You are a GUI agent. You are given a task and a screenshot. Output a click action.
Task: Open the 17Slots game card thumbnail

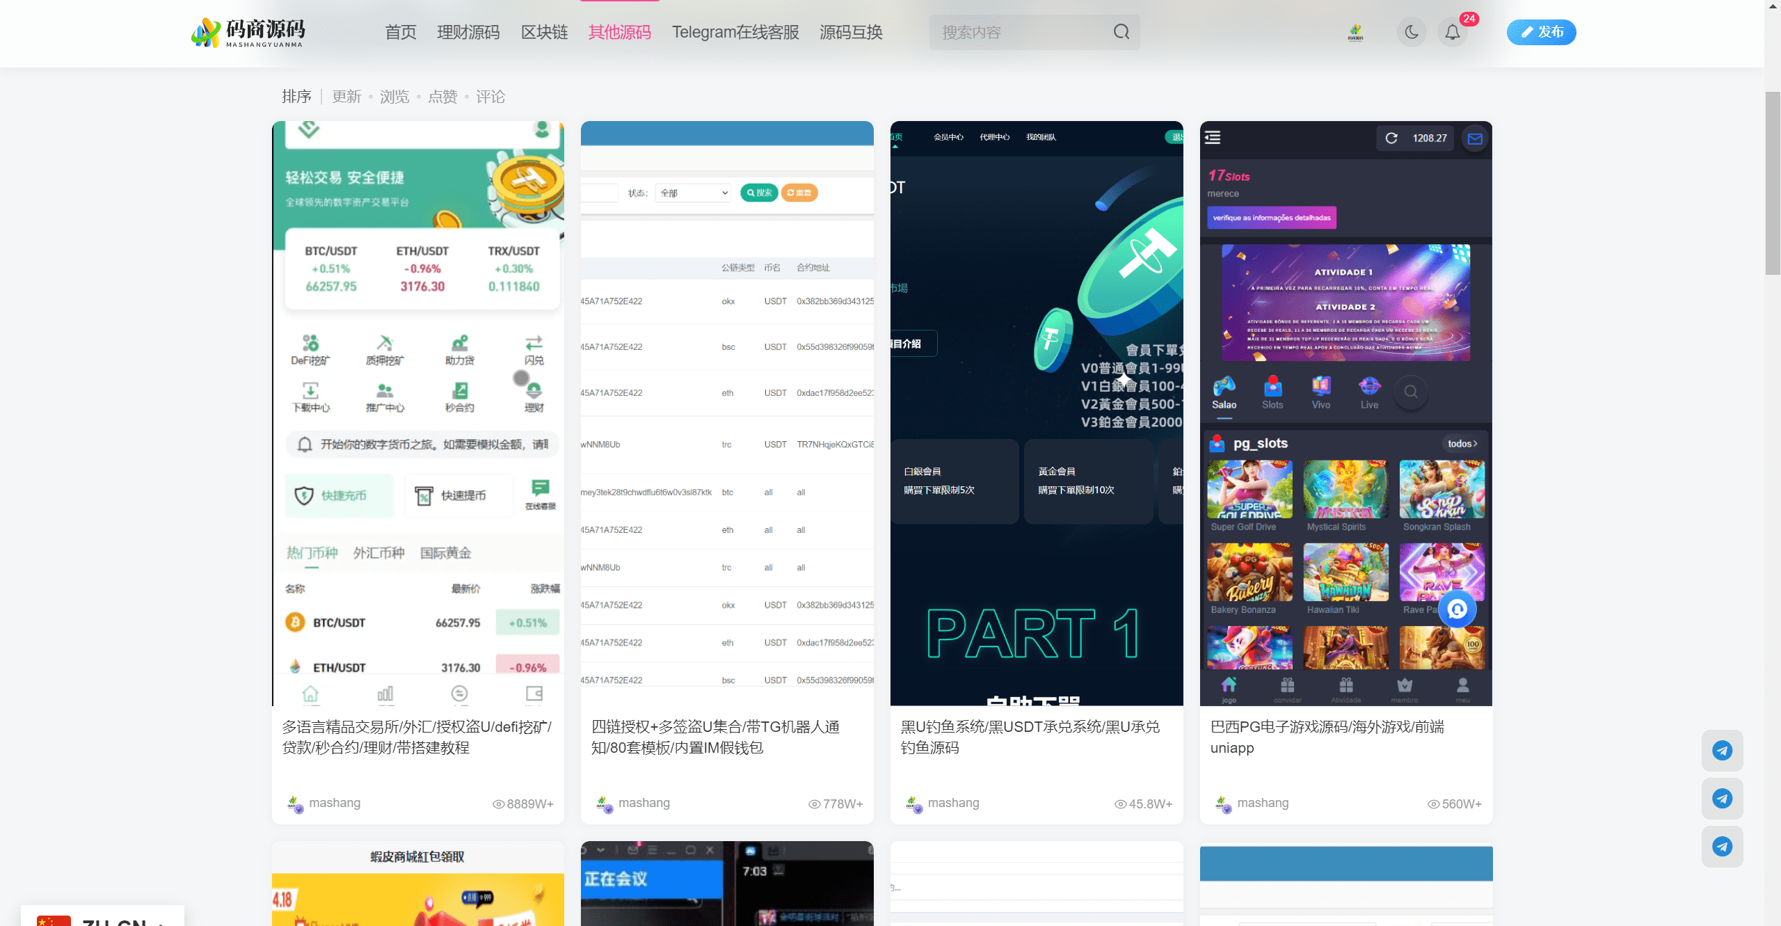pyautogui.click(x=1346, y=413)
